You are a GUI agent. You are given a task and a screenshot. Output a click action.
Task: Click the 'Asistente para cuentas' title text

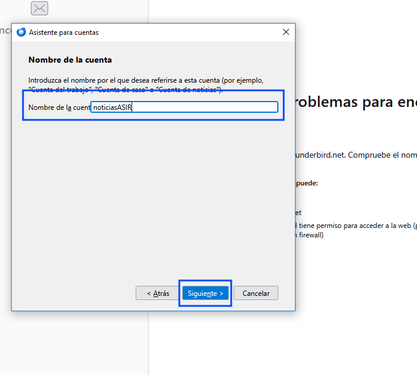(64, 32)
